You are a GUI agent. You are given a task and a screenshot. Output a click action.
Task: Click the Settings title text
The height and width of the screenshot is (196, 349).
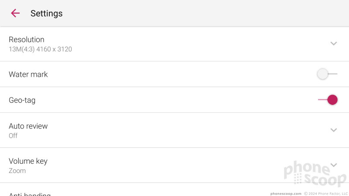pyautogui.click(x=47, y=14)
